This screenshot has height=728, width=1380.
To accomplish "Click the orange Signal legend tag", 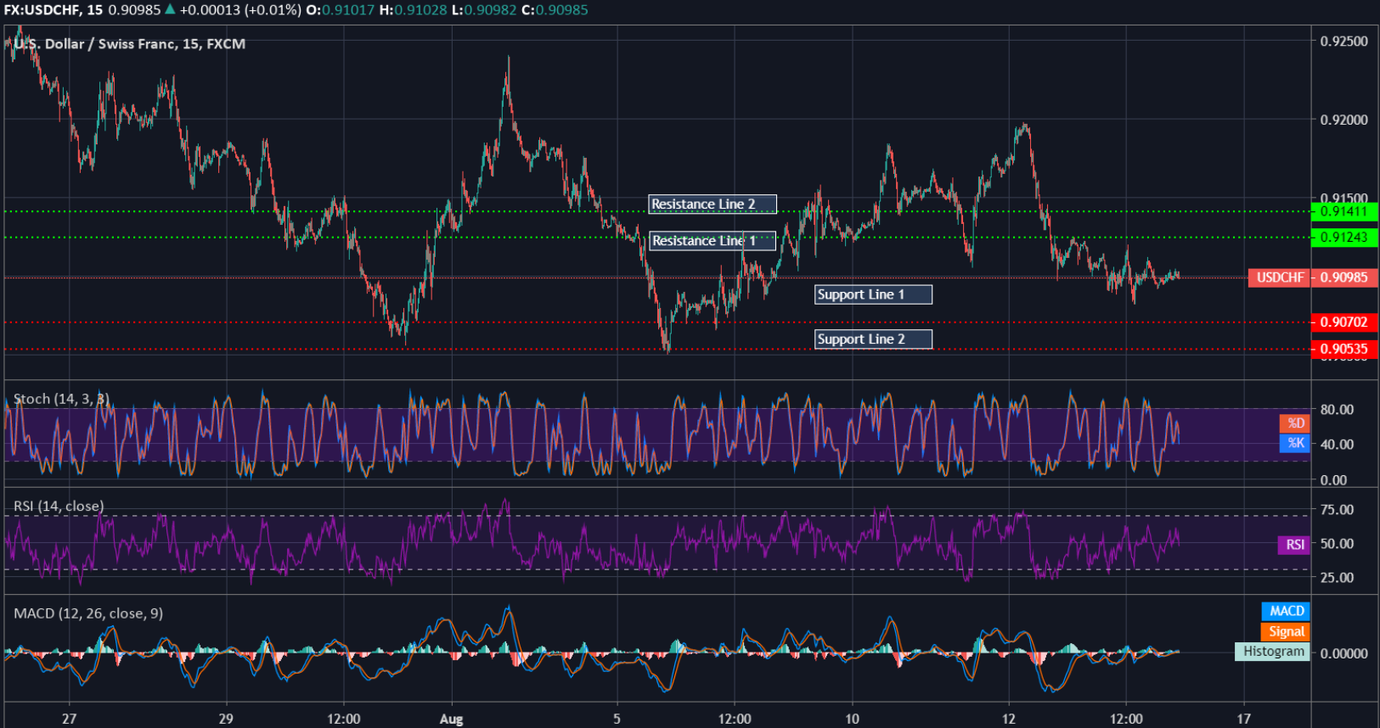I will 1286,631.
